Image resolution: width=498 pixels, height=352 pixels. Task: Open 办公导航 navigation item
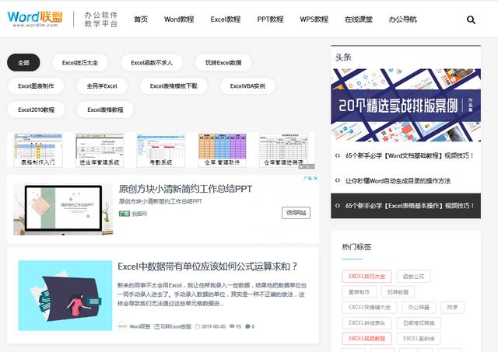point(403,19)
